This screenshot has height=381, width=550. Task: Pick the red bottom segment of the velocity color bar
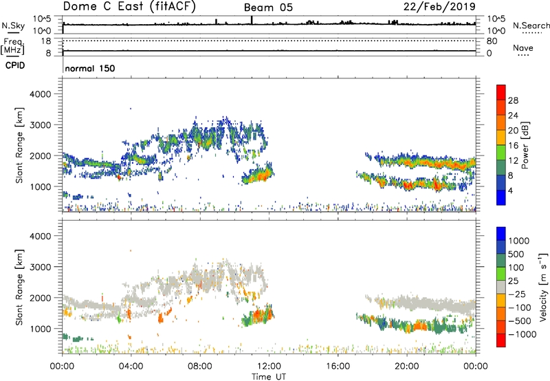[501, 340]
